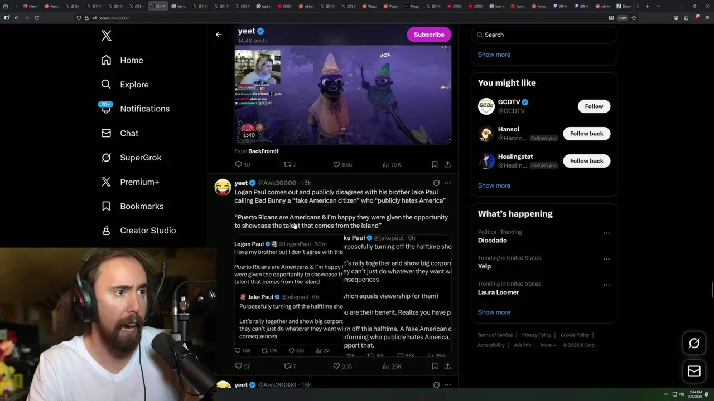Follow the GCDTV account
The width and height of the screenshot is (714, 401).
click(x=594, y=106)
